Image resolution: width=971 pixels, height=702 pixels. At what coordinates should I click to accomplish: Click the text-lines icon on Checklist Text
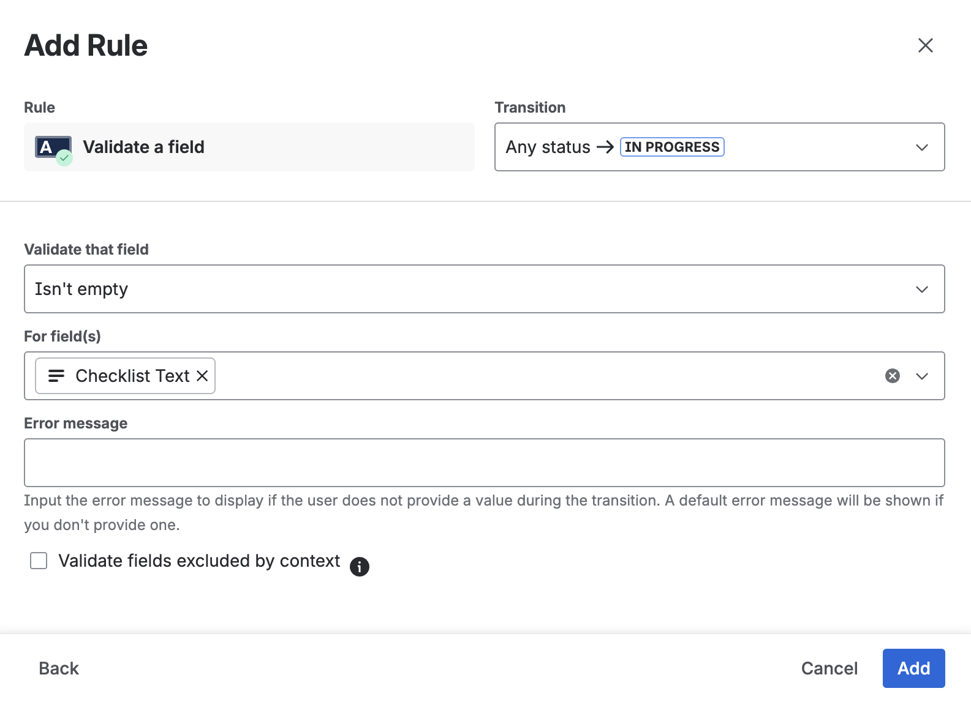56,376
